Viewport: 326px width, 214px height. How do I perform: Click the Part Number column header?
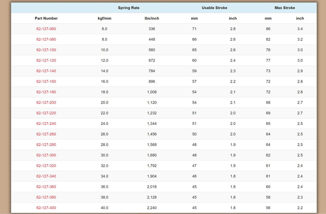point(46,18)
